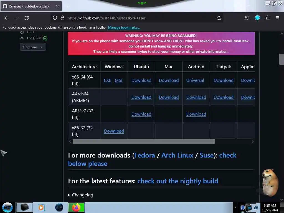Click Android Universal link
This screenshot has height=213, width=284.
[195, 80]
